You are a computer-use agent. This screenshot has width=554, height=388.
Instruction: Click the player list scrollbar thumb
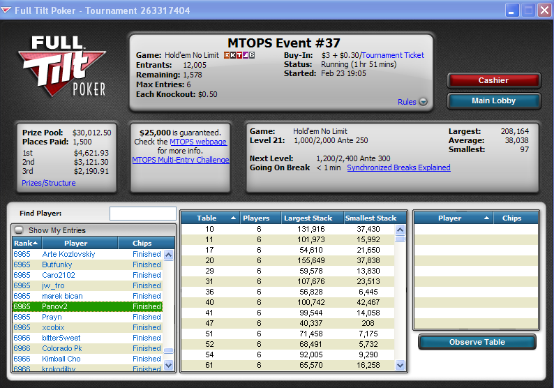coord(169,350)
